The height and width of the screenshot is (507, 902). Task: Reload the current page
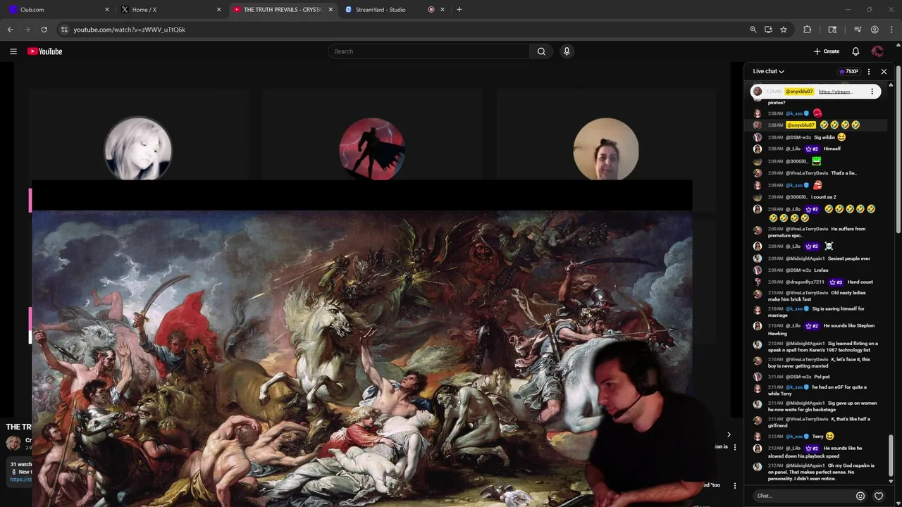pyautogui.click(x=44, y=30)
